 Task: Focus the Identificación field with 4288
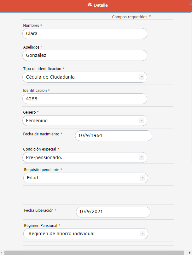[84, 99]
